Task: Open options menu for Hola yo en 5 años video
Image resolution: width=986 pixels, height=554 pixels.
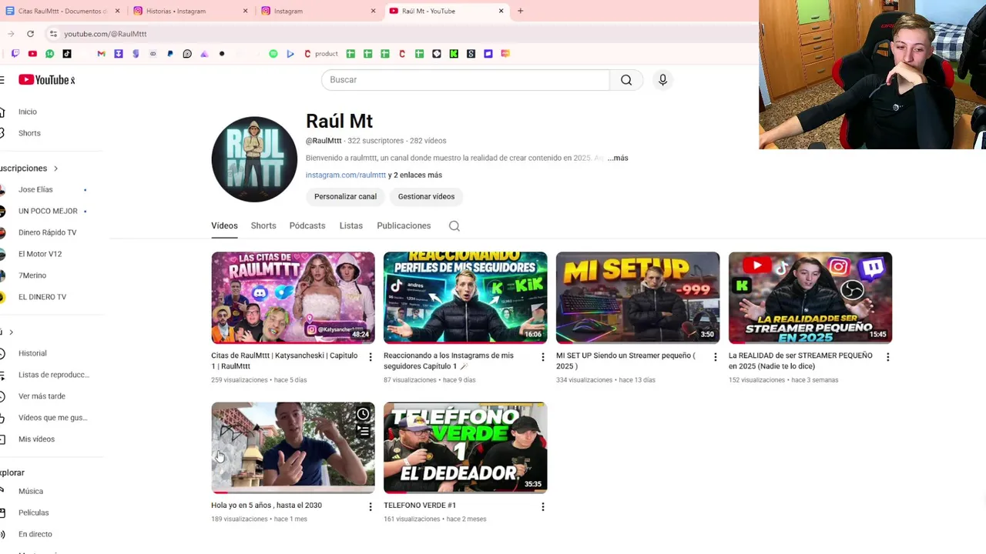Action: click(371, 506)
